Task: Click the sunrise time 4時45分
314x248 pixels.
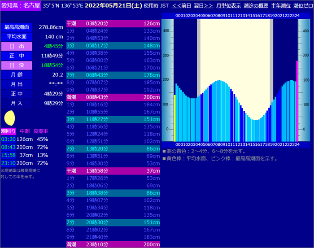Action: coord(53,46)
